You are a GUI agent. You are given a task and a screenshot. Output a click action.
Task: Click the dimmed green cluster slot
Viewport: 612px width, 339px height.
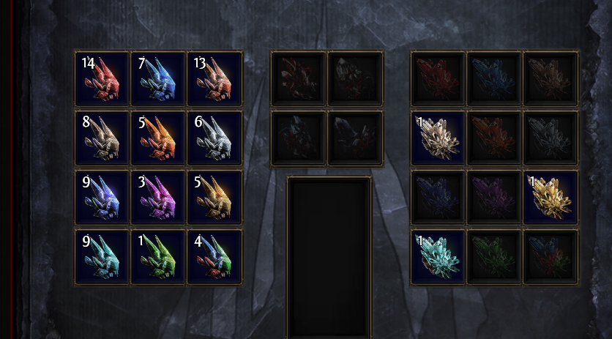pos(494,257)
